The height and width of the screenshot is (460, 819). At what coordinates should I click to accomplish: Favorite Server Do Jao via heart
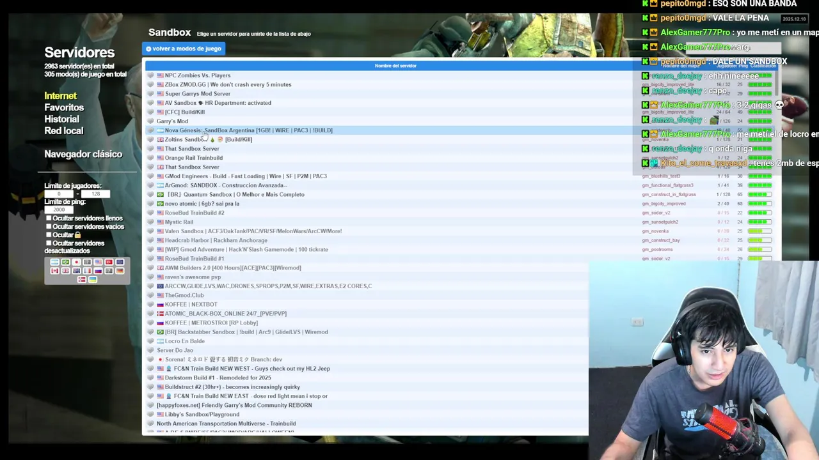(x=151, y=350)
